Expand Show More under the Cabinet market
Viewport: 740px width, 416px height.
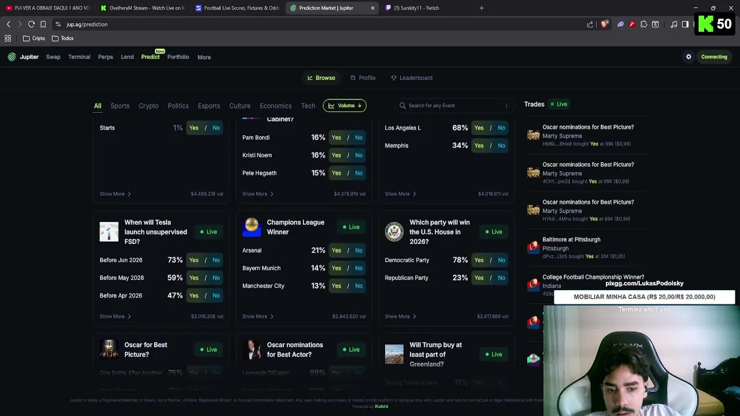(258, 194)
